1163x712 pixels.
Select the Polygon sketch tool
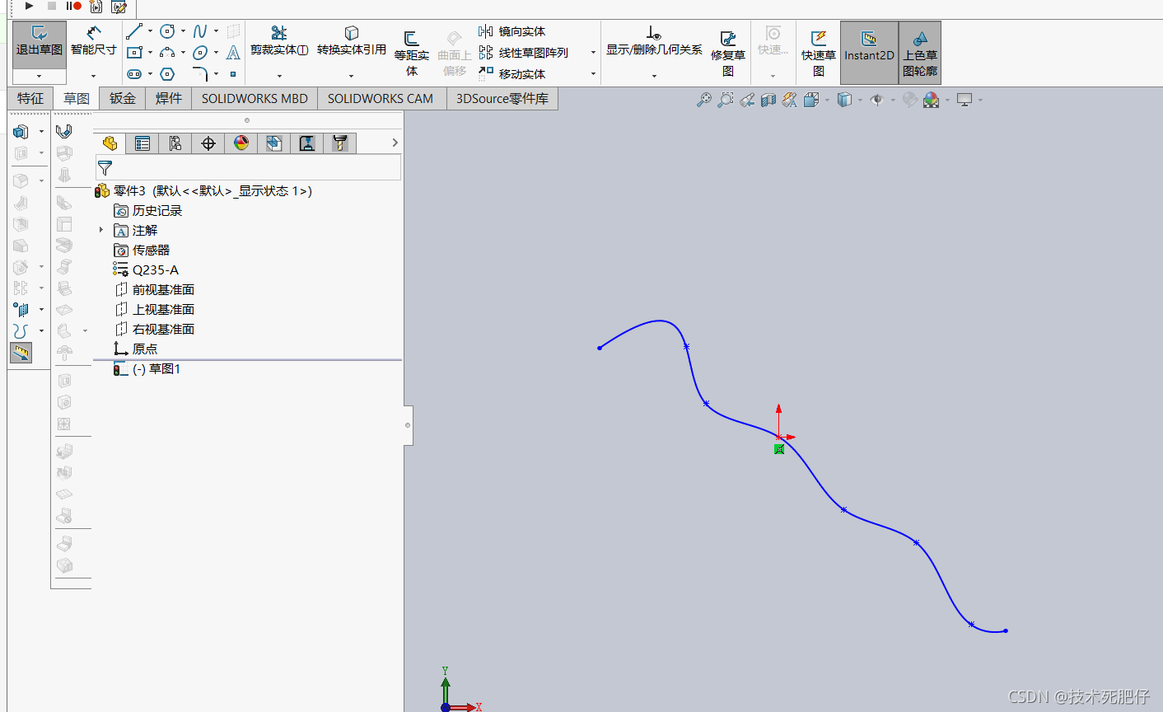167,74
